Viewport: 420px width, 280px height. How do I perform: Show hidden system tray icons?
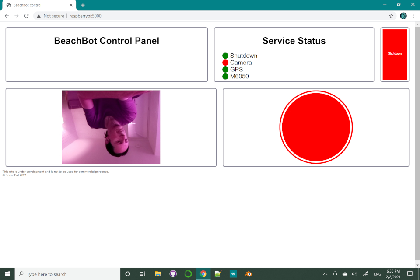tap(325, 274)
